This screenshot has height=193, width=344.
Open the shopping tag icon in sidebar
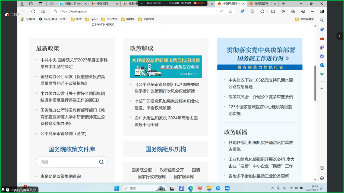(322, 29)
